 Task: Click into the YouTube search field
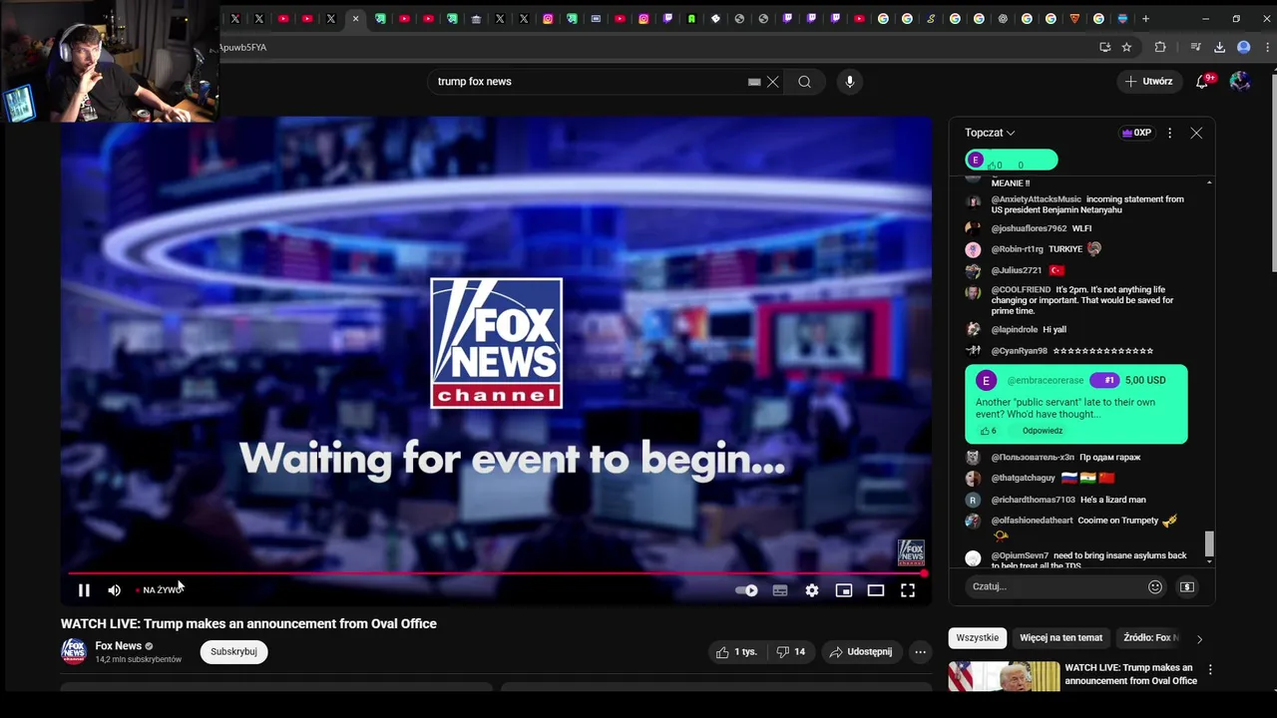[589, 82]
